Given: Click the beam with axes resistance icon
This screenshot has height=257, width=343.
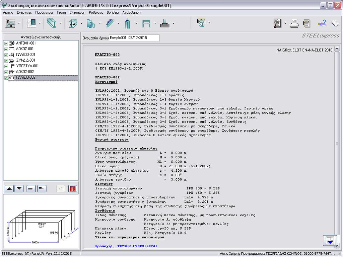Looking at the screenshot, I should click(73, 23).
